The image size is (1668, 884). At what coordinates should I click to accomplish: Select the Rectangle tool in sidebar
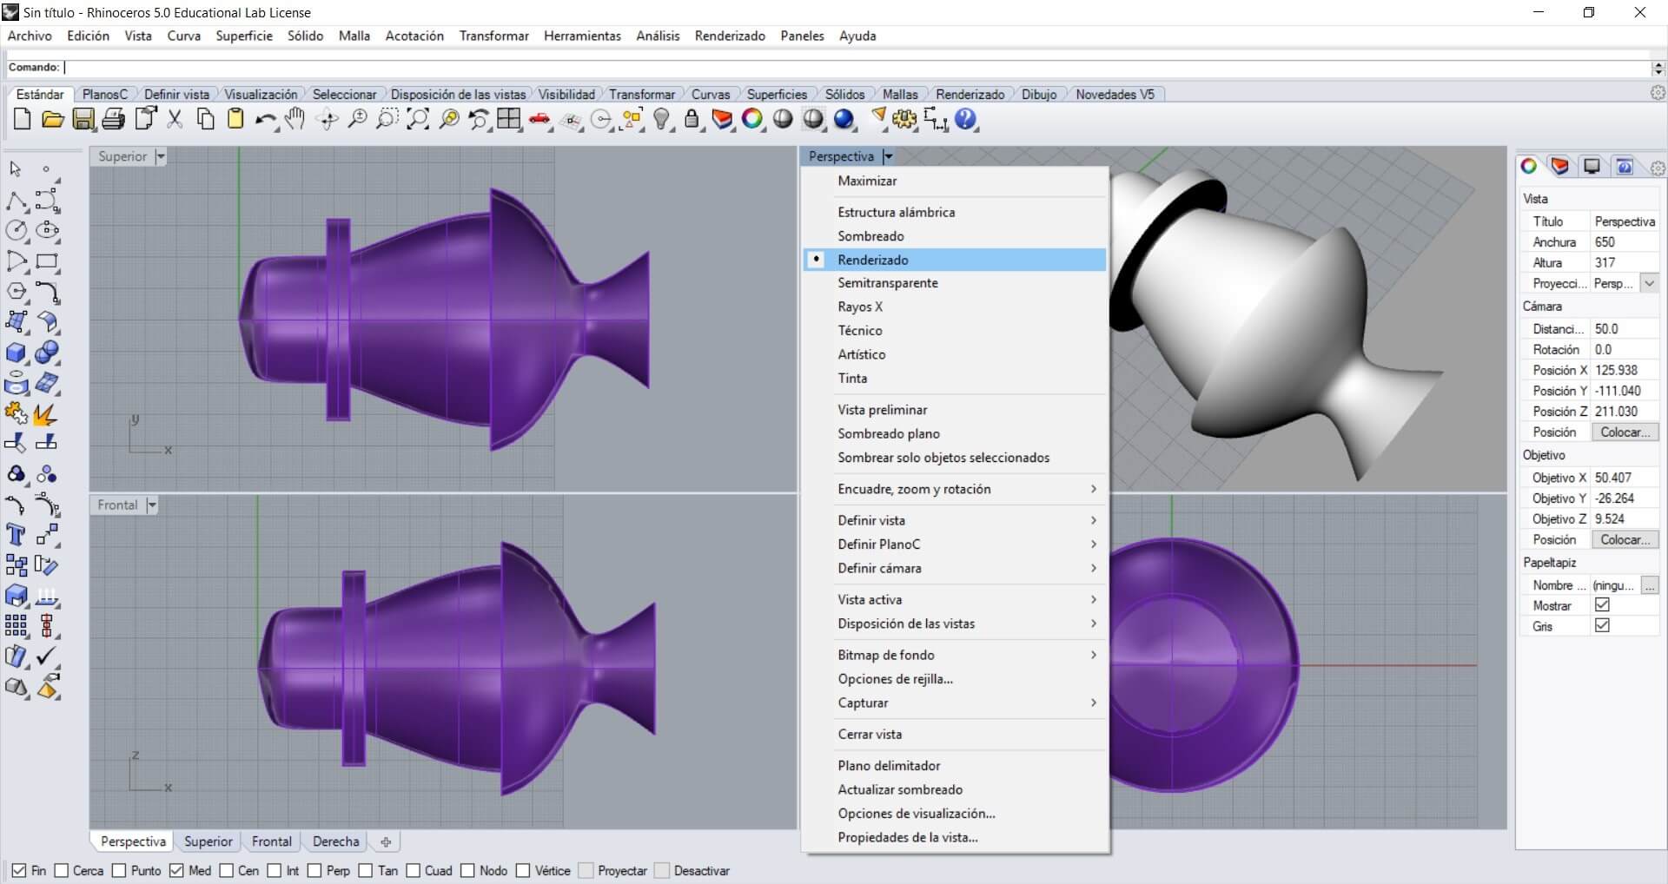[x=47, y=261]
